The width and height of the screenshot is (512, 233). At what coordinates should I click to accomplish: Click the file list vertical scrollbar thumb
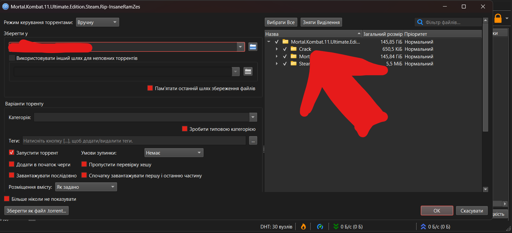[486, 77]
